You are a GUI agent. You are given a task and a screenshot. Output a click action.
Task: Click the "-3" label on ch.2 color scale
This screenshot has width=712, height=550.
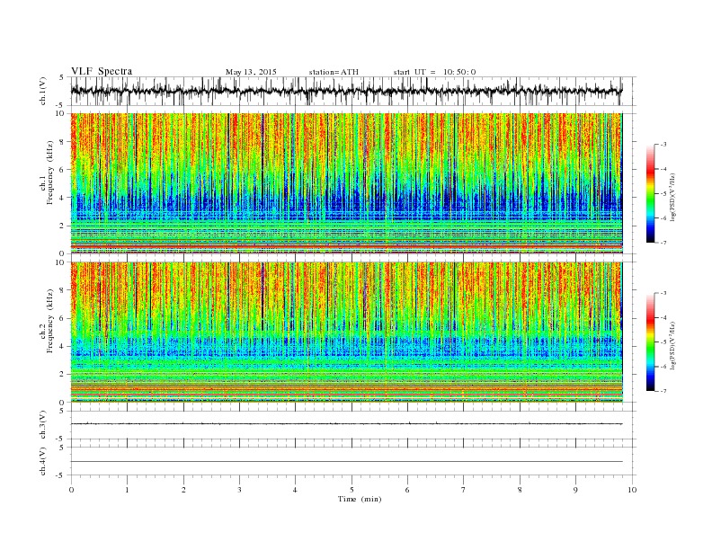click(x=663, y=293)
